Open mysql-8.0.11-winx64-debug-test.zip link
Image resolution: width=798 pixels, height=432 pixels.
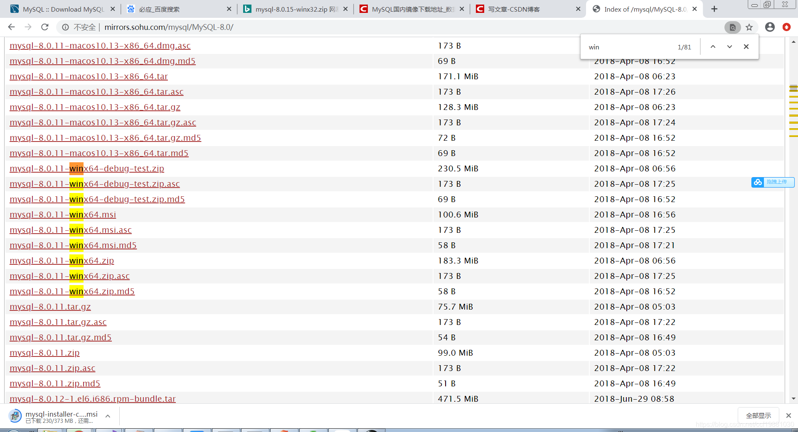87,168
